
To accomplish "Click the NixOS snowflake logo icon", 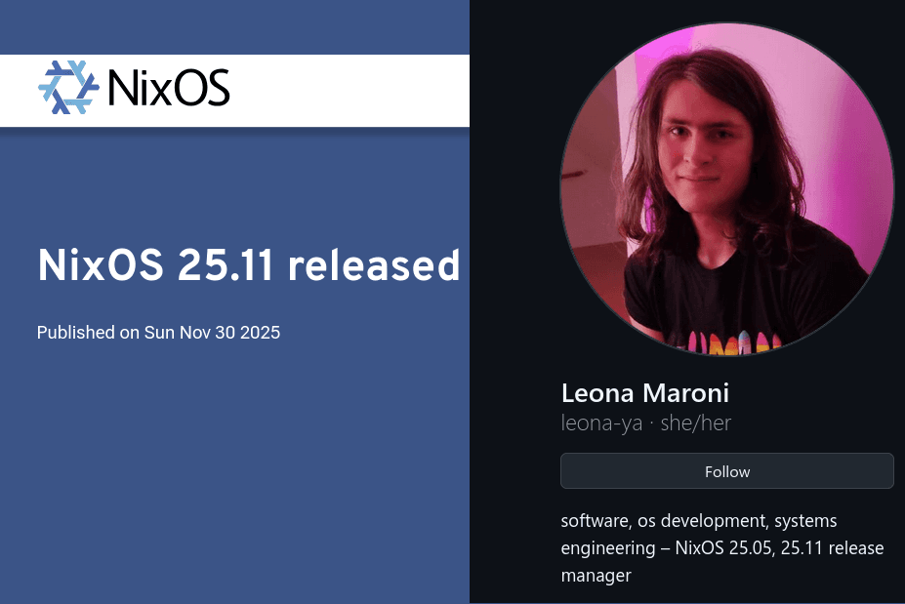I will [x=68, y=88].
